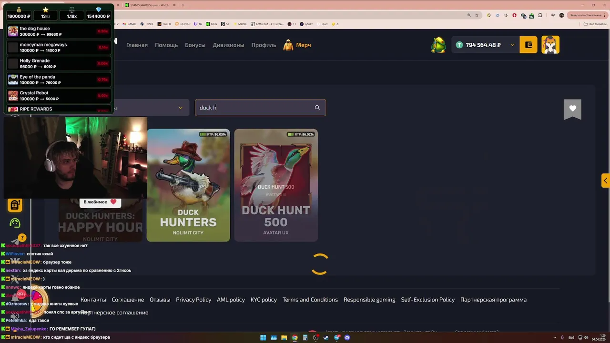The image size is (610, 343).
Task: Open the favorites bookmark heart button
Action: tap(572, 110)
